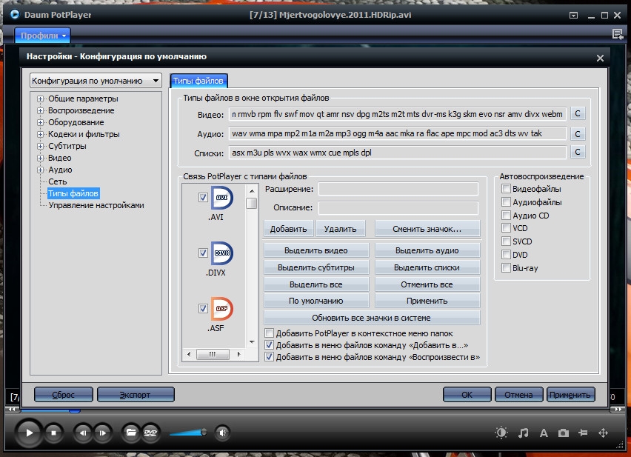Open the DVD playback icon
Screen dimensions: 631x457
click(150, 433)
